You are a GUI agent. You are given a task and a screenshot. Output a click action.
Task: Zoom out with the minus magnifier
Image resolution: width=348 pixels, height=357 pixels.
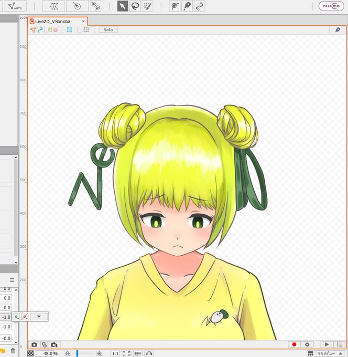pyautogui.click(x=68, y=353)
